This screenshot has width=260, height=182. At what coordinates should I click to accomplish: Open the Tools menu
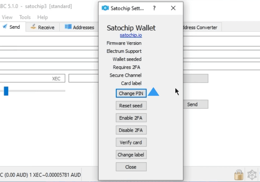tap(25, 17)
